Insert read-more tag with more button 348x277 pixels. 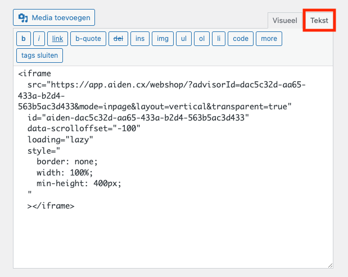[269, 39]
